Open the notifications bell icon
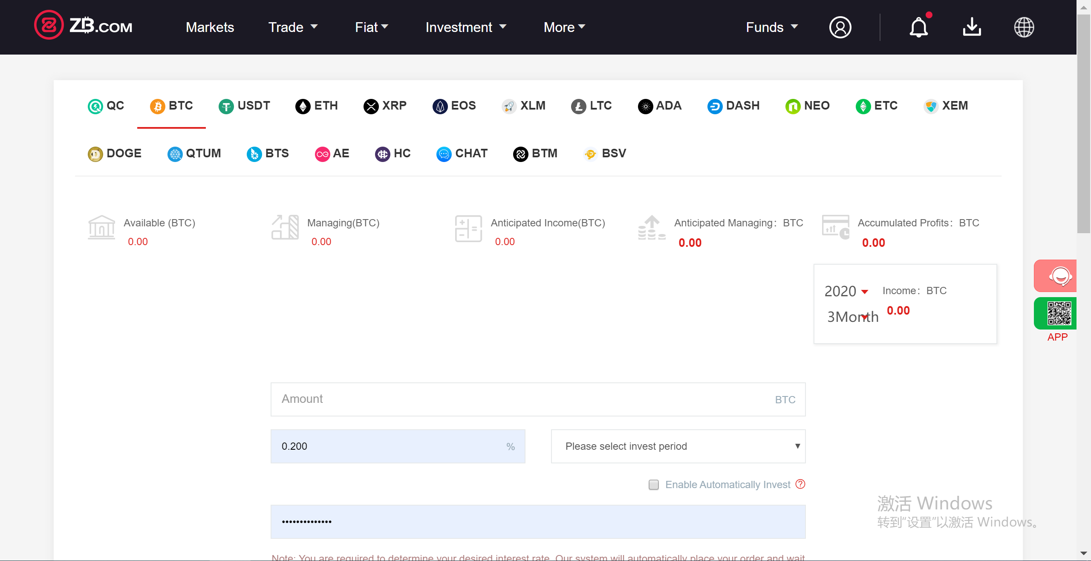This screenshot has height=561, width=1091. click(918, 27)
